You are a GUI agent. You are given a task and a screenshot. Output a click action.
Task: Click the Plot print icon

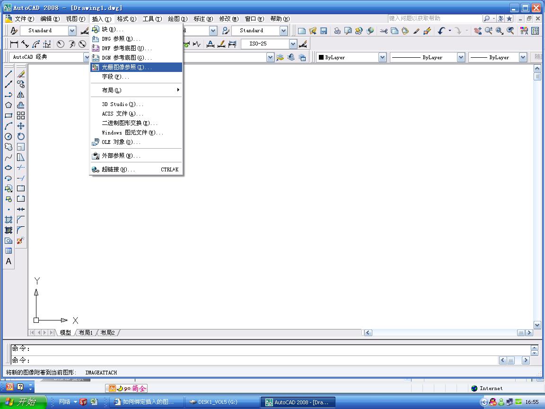337,31
